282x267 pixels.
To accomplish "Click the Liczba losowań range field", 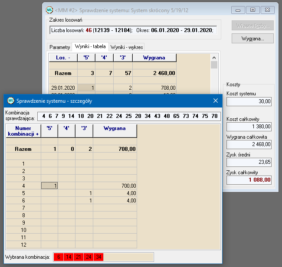I will [x=133, y=30].
